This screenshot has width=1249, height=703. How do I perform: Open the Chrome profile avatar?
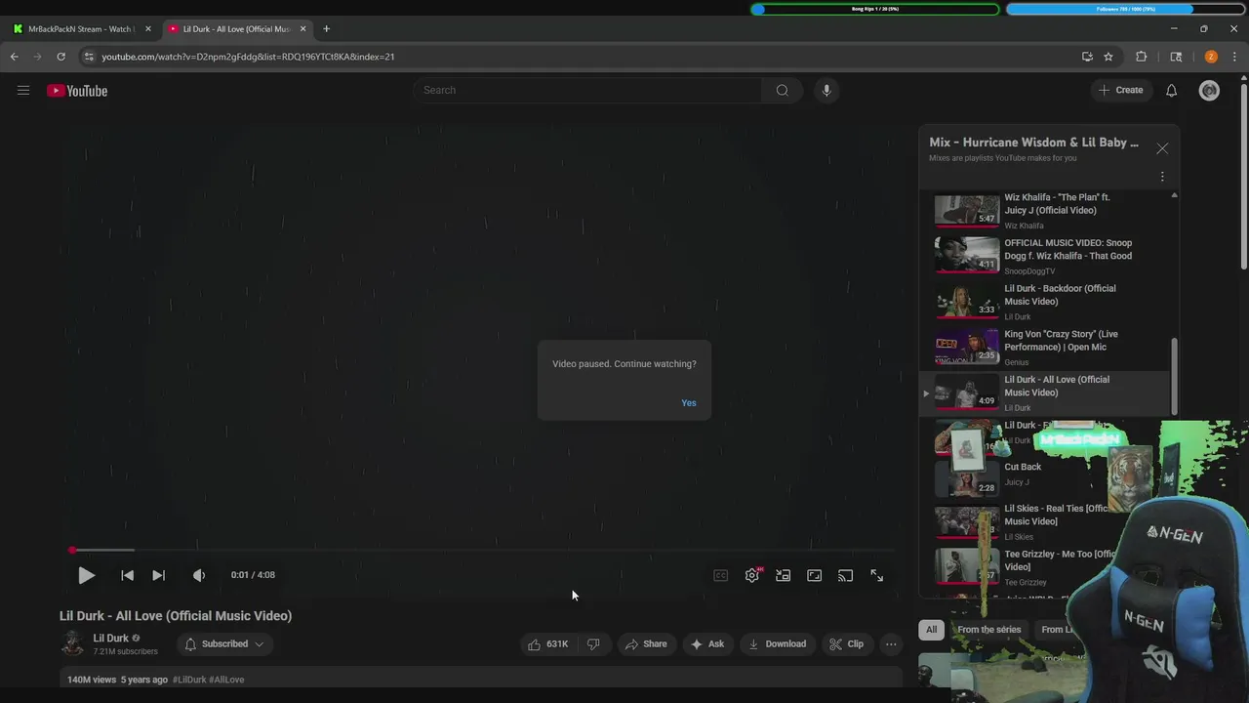(1211, 57)
